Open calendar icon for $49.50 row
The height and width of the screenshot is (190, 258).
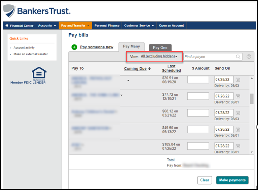[x=238, y=129]
